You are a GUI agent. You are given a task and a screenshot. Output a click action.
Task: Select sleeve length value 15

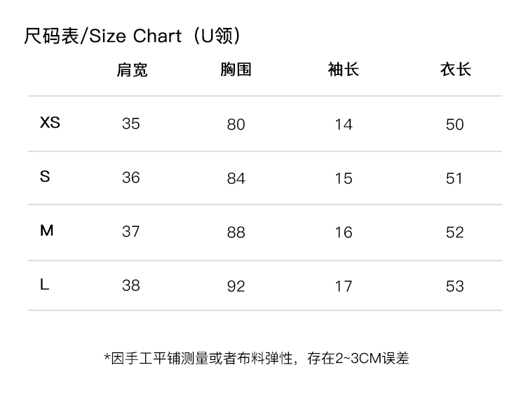click(x=343, y=179)
